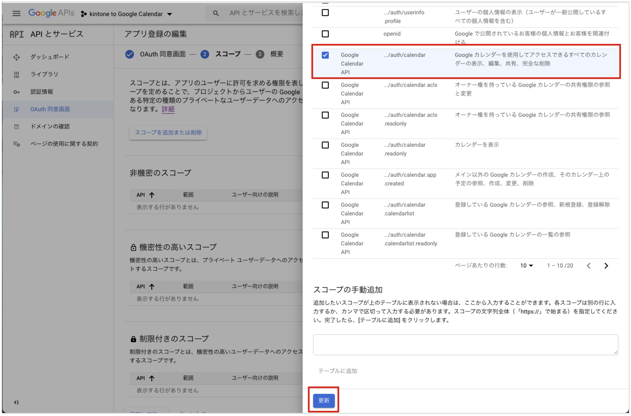Collapse the sidebar with the bottom chevron
This screenshot has width=631, height=416.
(16, 402)
